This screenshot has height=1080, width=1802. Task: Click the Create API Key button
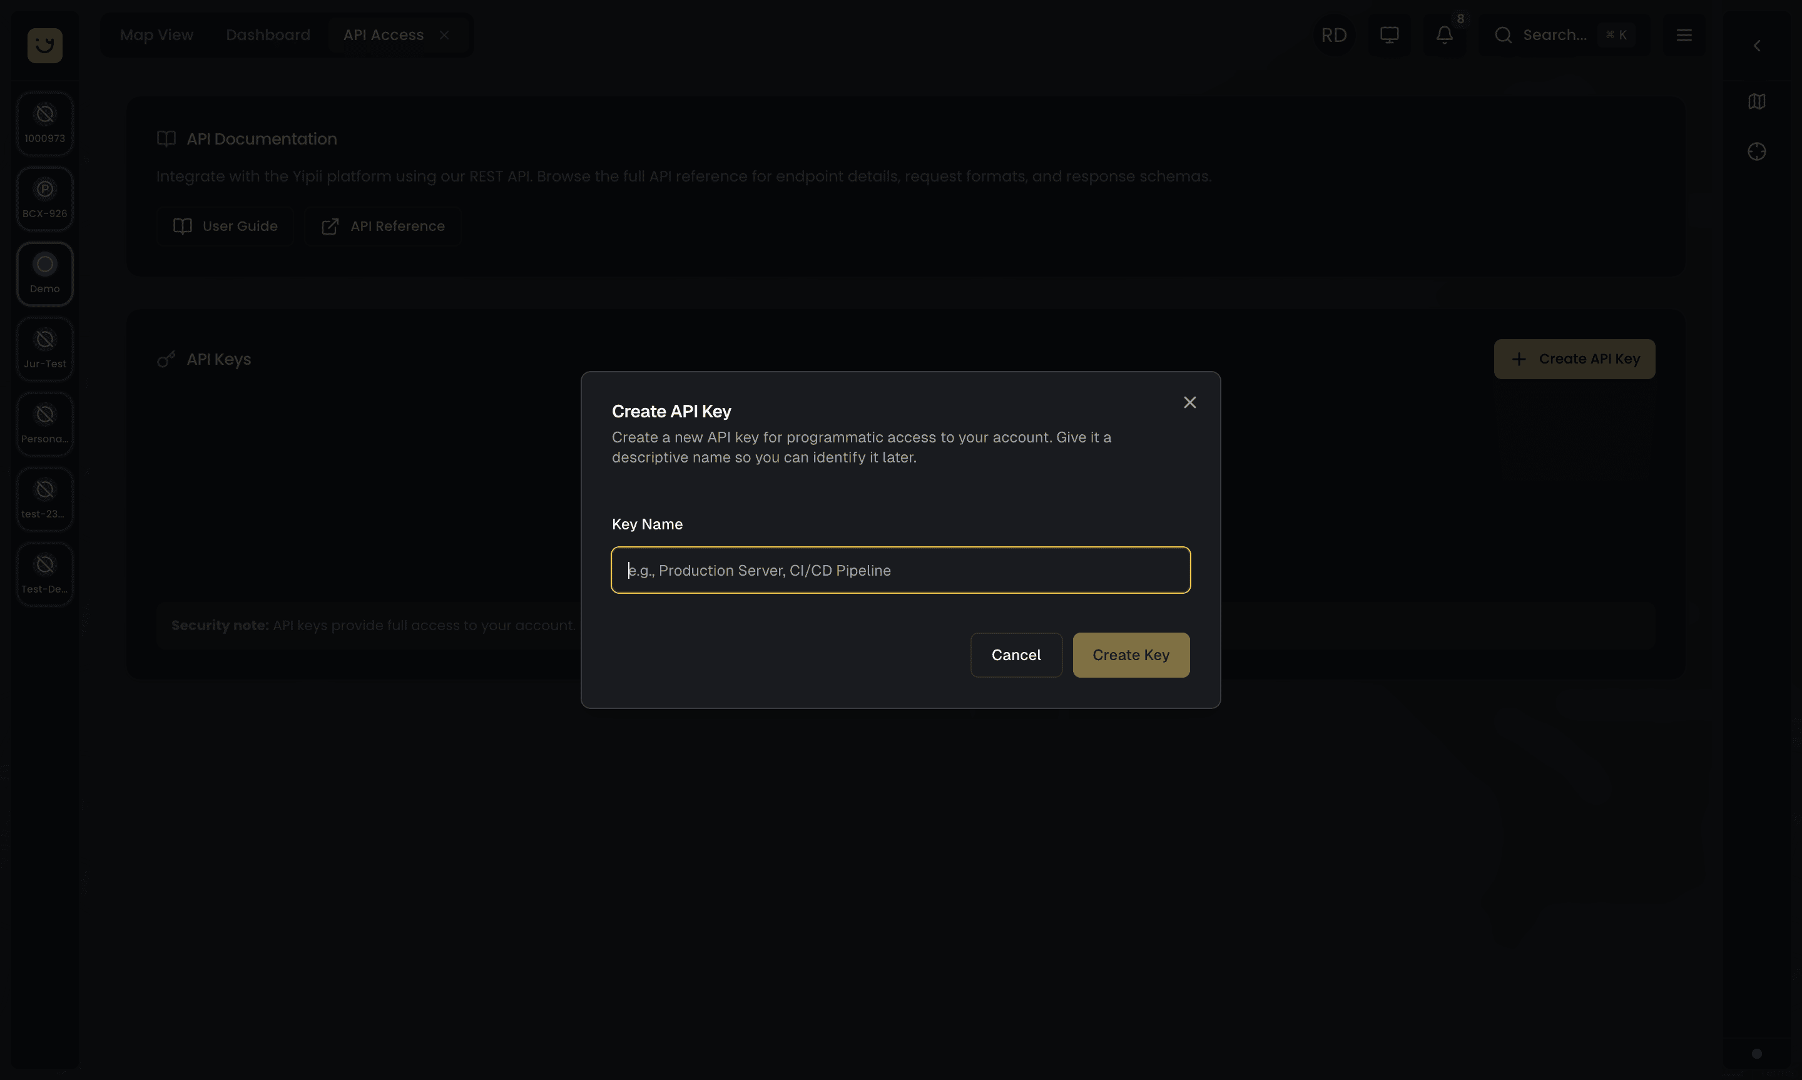1574,359
